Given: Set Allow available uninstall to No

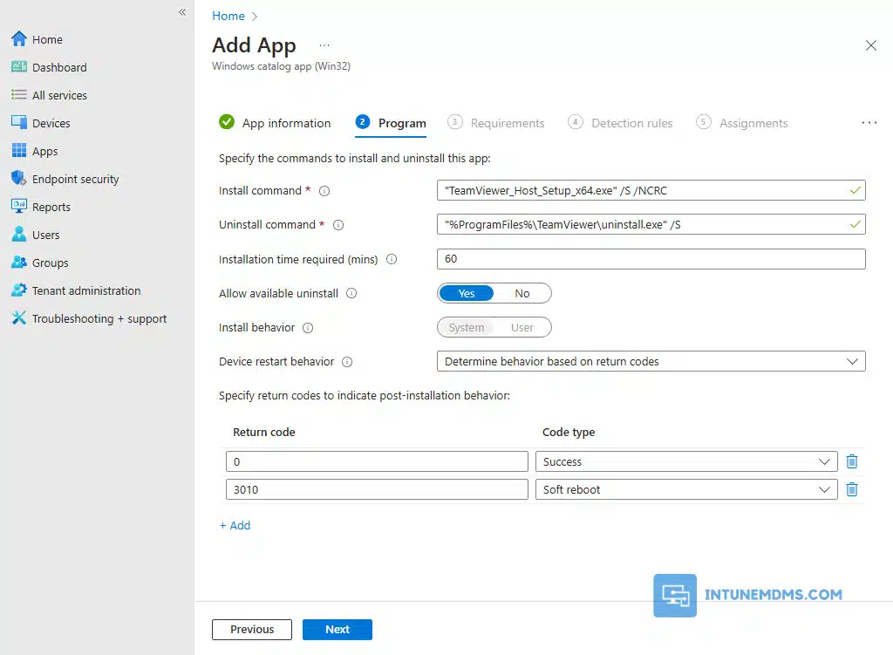Looking at the screenshot, I should [522, 293].
